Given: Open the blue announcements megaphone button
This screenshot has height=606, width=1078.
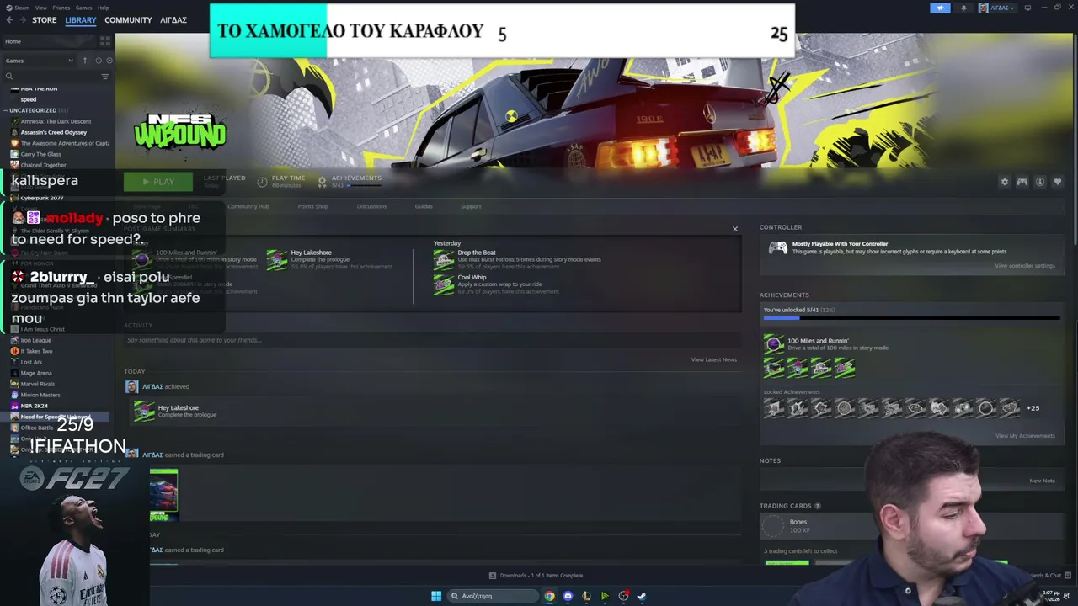Looking at the screenshot, I should click(940, 8).
